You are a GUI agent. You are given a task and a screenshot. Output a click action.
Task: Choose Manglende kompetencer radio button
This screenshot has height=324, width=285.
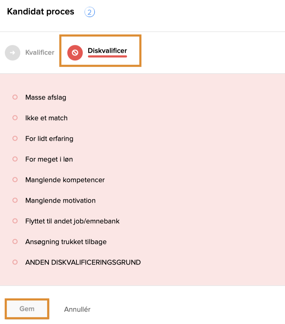point(15,180)
